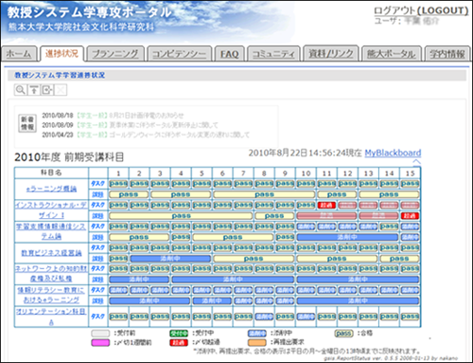Viewport: 473px width, 363px height.
Task: Click the pass badge for 学習支援 task 14
Action: (389, 227)
